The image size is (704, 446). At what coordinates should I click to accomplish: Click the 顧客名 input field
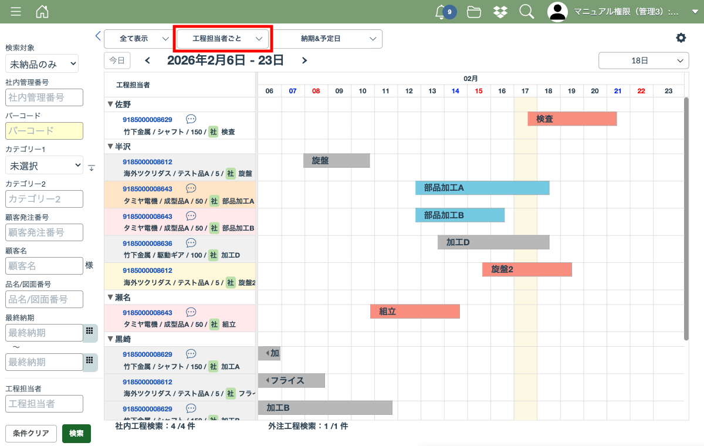point(44,266)
